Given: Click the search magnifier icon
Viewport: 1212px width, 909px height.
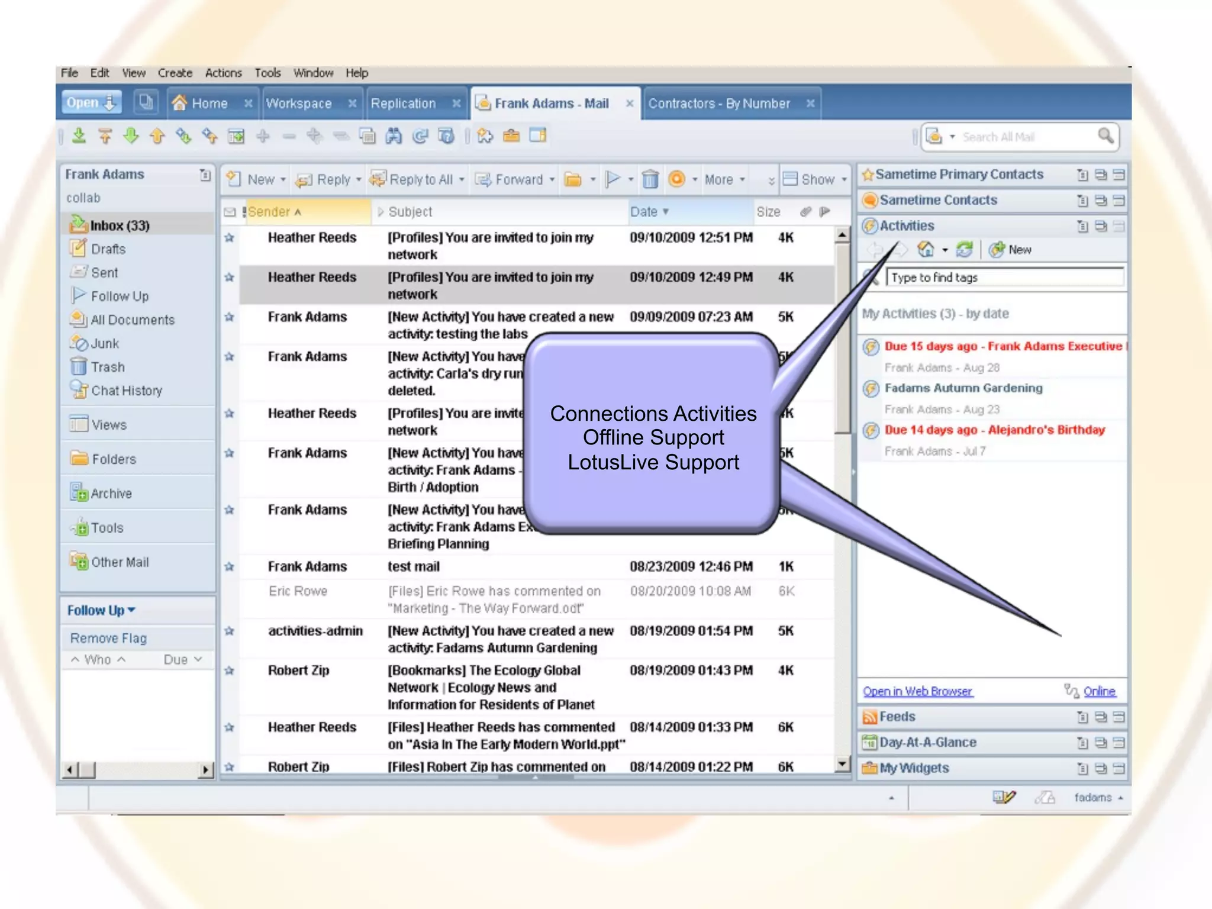Looking at the screenshot, I should coord(1105,136).
